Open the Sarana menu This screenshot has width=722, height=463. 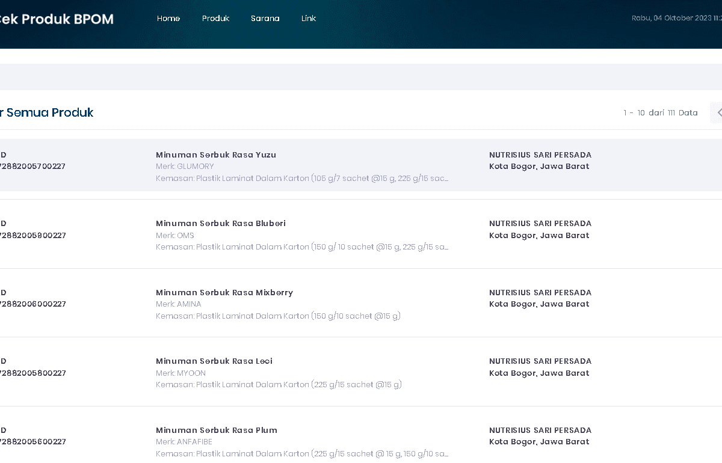pos(265,19)
